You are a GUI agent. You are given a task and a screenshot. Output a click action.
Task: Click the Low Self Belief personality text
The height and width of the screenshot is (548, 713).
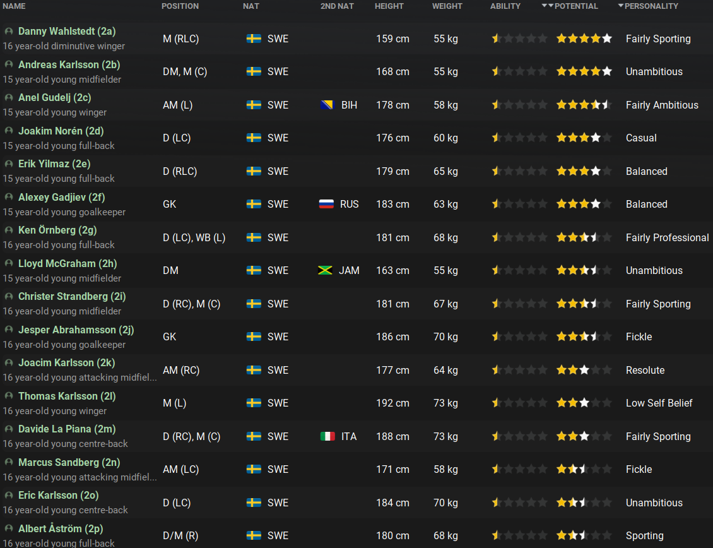coord(659,403)
